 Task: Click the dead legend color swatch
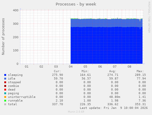coord(5,90)
